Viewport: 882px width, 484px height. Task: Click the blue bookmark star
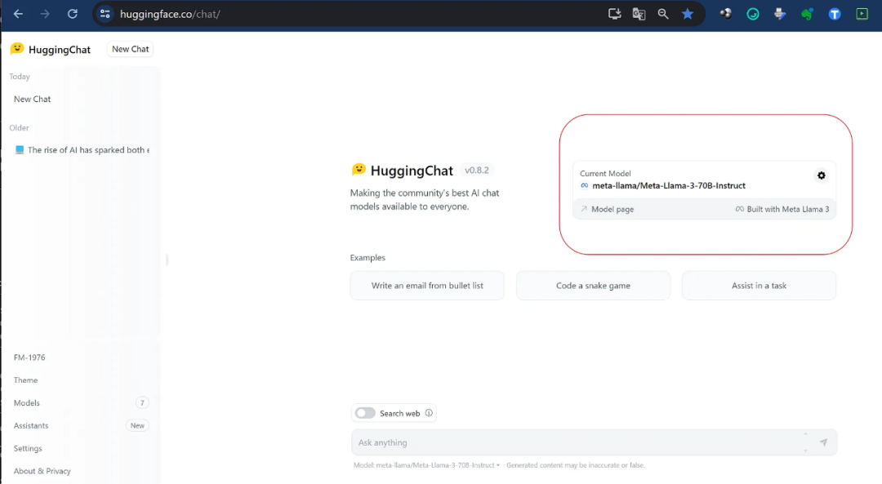[688, 14]
